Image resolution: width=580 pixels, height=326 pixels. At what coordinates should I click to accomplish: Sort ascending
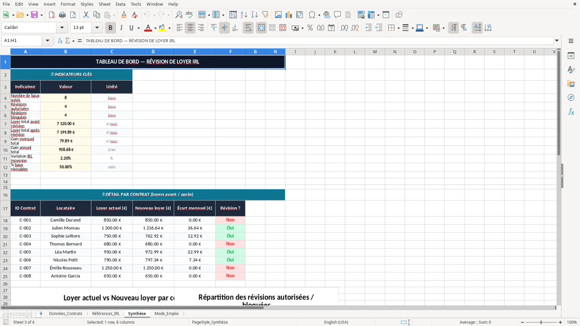coord(244,15)
